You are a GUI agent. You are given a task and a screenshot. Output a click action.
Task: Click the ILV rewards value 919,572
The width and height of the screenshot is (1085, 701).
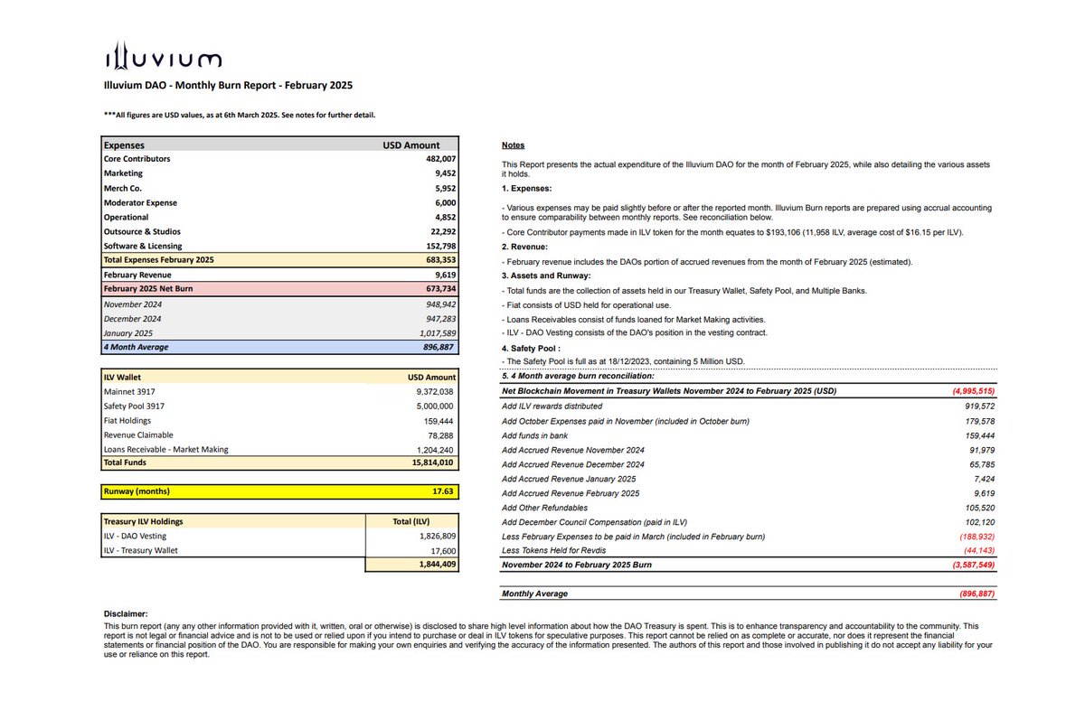(979, 406)
